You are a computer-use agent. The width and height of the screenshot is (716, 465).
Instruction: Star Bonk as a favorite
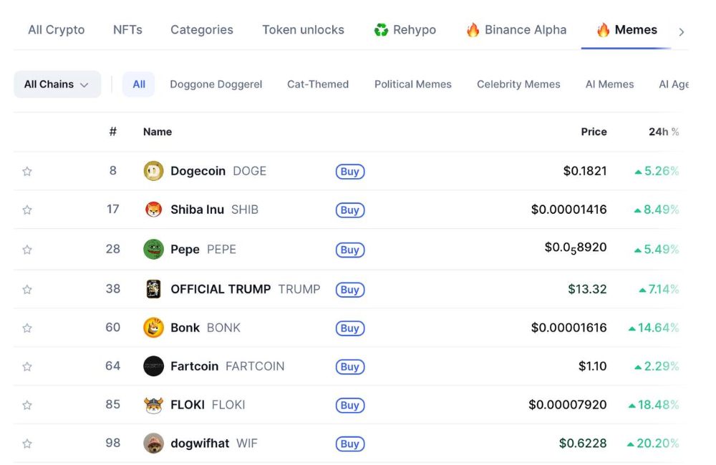tap(27, 328)
